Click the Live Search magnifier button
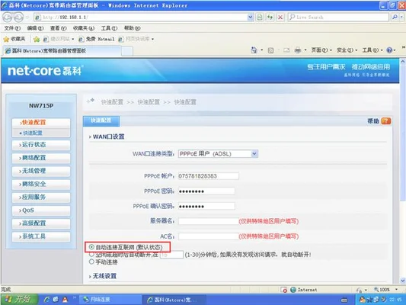The width and height of the screenshot is (406, 305). click(x=395, y=17)
